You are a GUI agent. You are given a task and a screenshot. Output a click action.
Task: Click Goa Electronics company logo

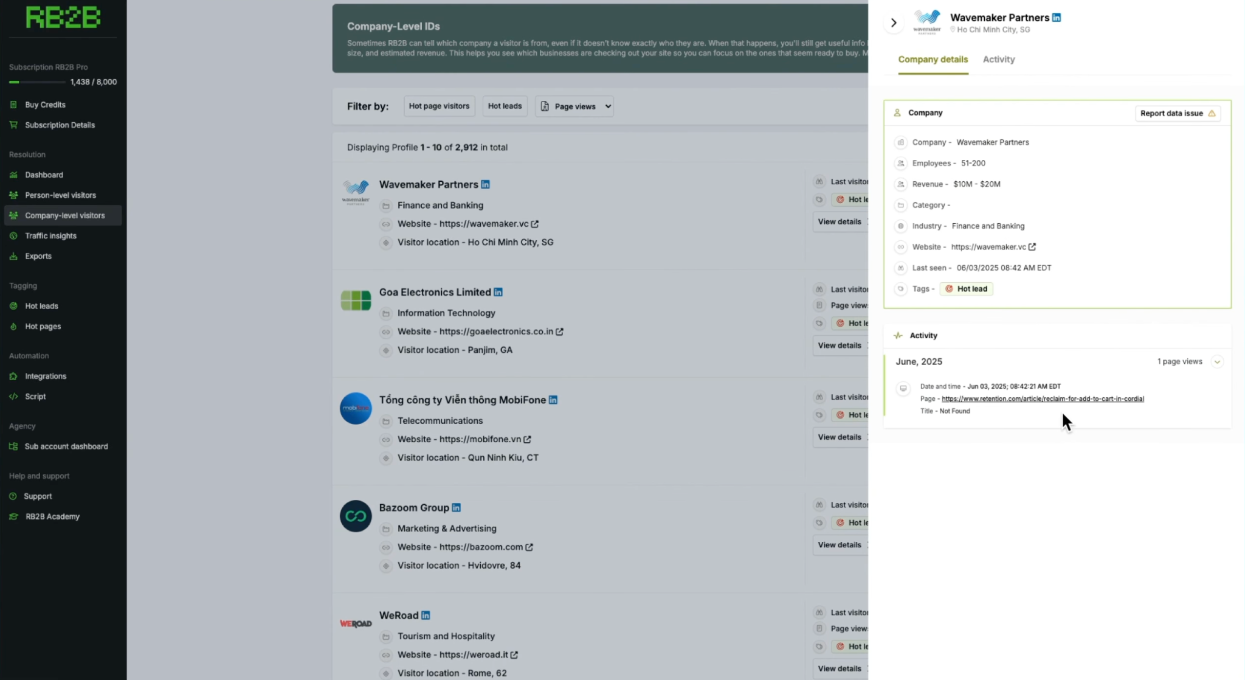[356, 300]
